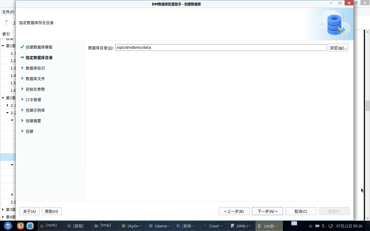The height and width of the screenshot is (231, 370).
Task: Collapse the 第1章 tree node
Action: click(x=3, y=46)
